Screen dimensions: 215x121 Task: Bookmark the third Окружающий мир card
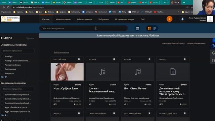click(185, 113)
